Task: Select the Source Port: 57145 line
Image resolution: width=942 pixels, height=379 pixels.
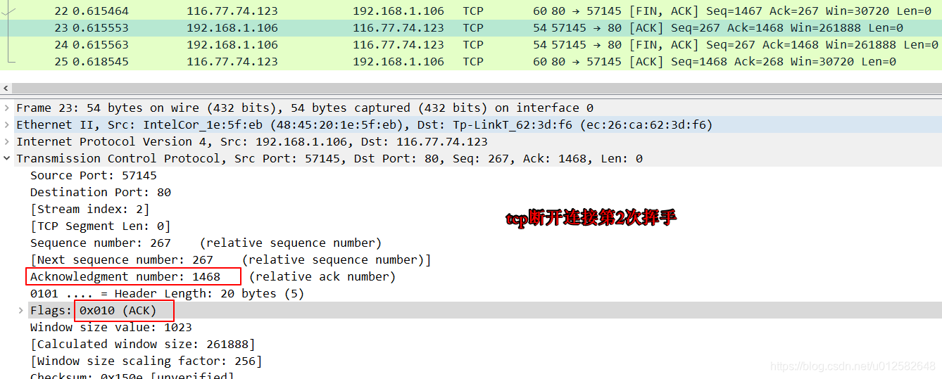Action: [x=94, y=175]
